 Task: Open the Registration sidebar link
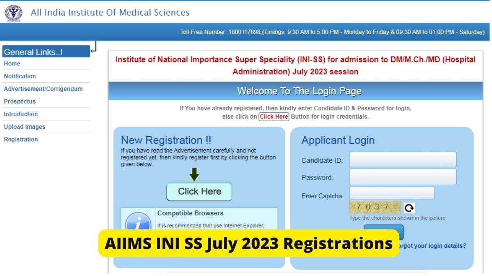(21, 140)
